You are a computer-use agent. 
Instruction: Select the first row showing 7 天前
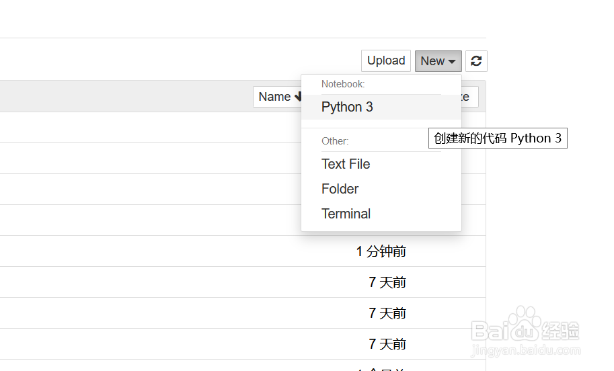387,282
